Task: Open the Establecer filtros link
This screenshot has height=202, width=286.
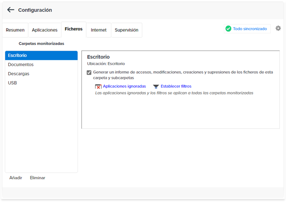Action: pos(176,86)
